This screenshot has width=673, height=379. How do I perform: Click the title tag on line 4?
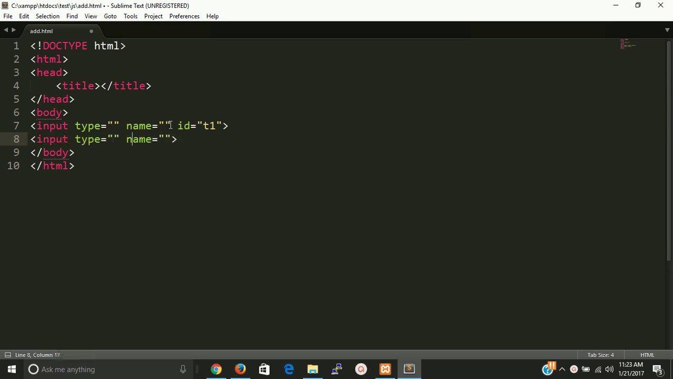tap(104, 86)
